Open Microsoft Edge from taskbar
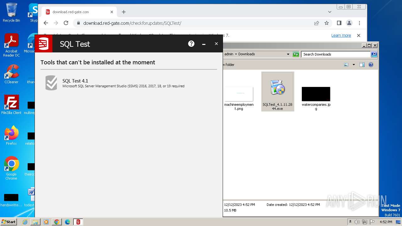This screenshot has width=402, height=226. [x=68, y=222]
